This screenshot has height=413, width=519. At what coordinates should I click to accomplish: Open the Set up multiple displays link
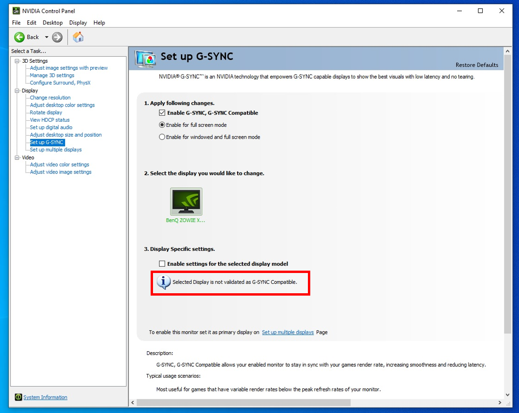(x=288, y=332)
